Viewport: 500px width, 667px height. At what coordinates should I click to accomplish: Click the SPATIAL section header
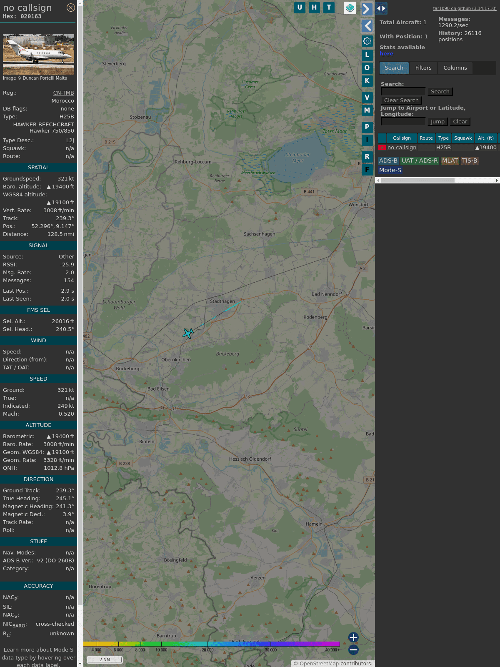pos(38,168)
